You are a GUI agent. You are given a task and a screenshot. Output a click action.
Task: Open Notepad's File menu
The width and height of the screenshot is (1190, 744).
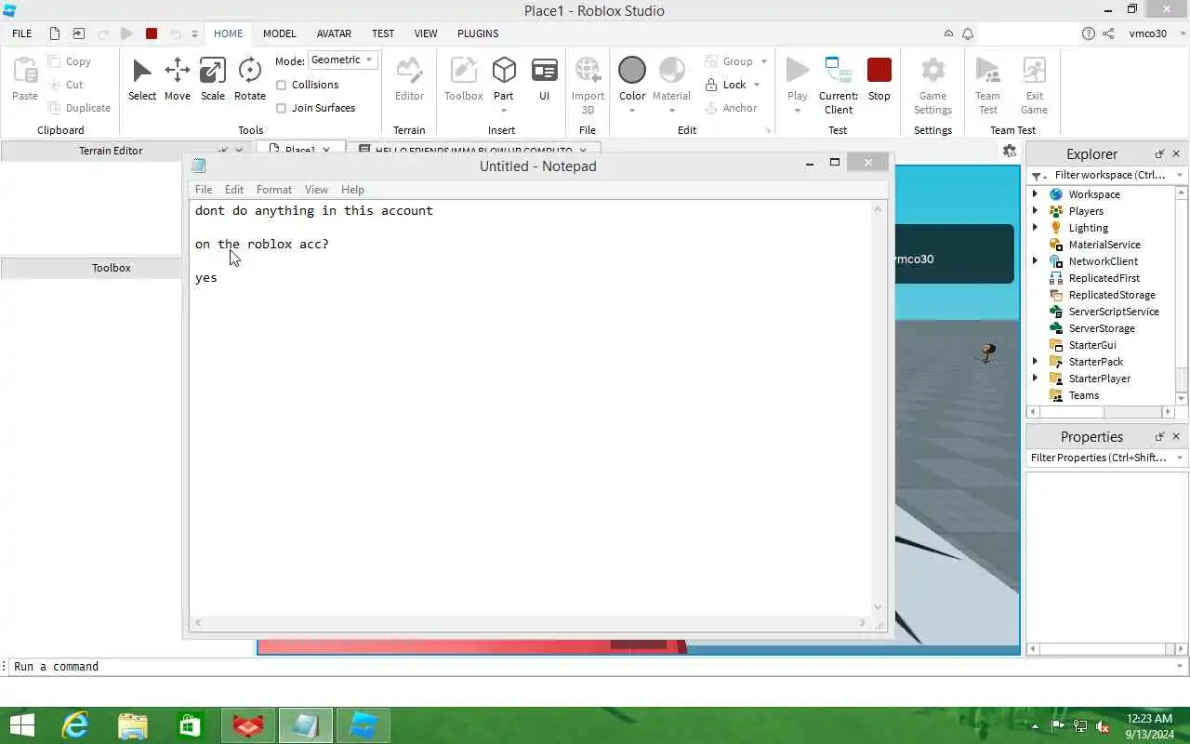(203, 190)
